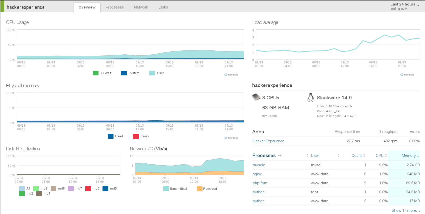Open the Last 24 hours time picker
The width and height of the screenshot is (425, 214).
pos(405,6)
